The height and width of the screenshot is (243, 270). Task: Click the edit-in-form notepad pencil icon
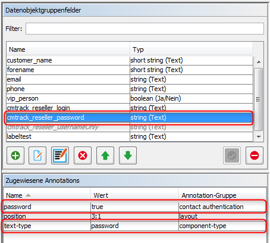[60, 155]
